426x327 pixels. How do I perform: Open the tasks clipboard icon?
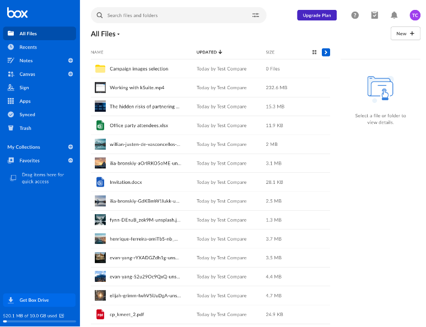coord(375,15)
